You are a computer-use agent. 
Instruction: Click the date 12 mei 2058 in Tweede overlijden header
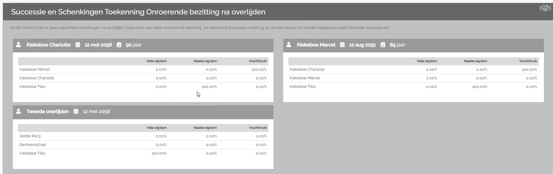[96, 112]
